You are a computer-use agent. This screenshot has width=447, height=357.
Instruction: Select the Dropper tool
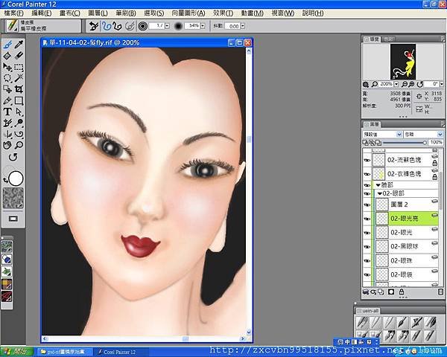coord(19,45)
